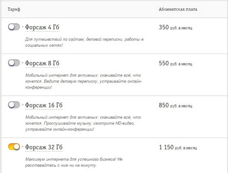Follow the Форсаж 16 Гб tariff link
This screenshot has height=173, width=228.
44,105
